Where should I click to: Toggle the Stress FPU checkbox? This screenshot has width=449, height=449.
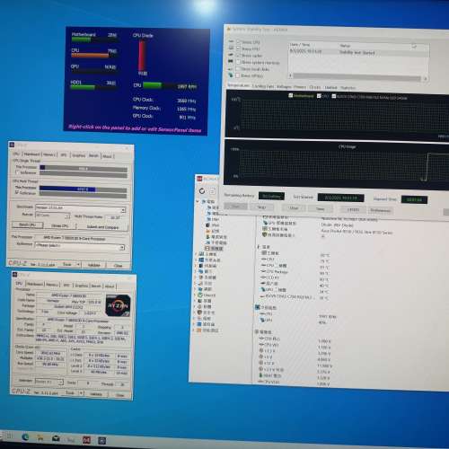[239, 48]
